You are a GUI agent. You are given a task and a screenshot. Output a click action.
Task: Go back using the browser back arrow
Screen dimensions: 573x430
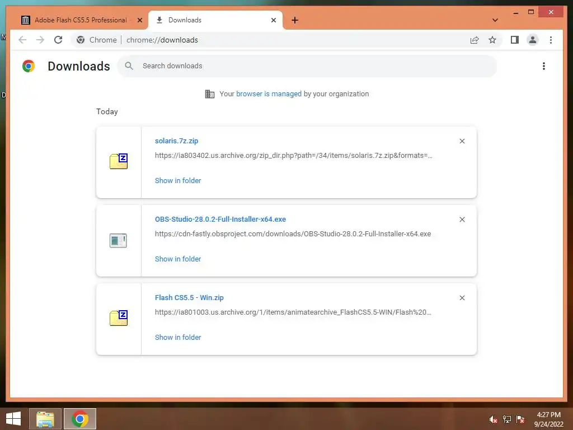coord(22,40)
